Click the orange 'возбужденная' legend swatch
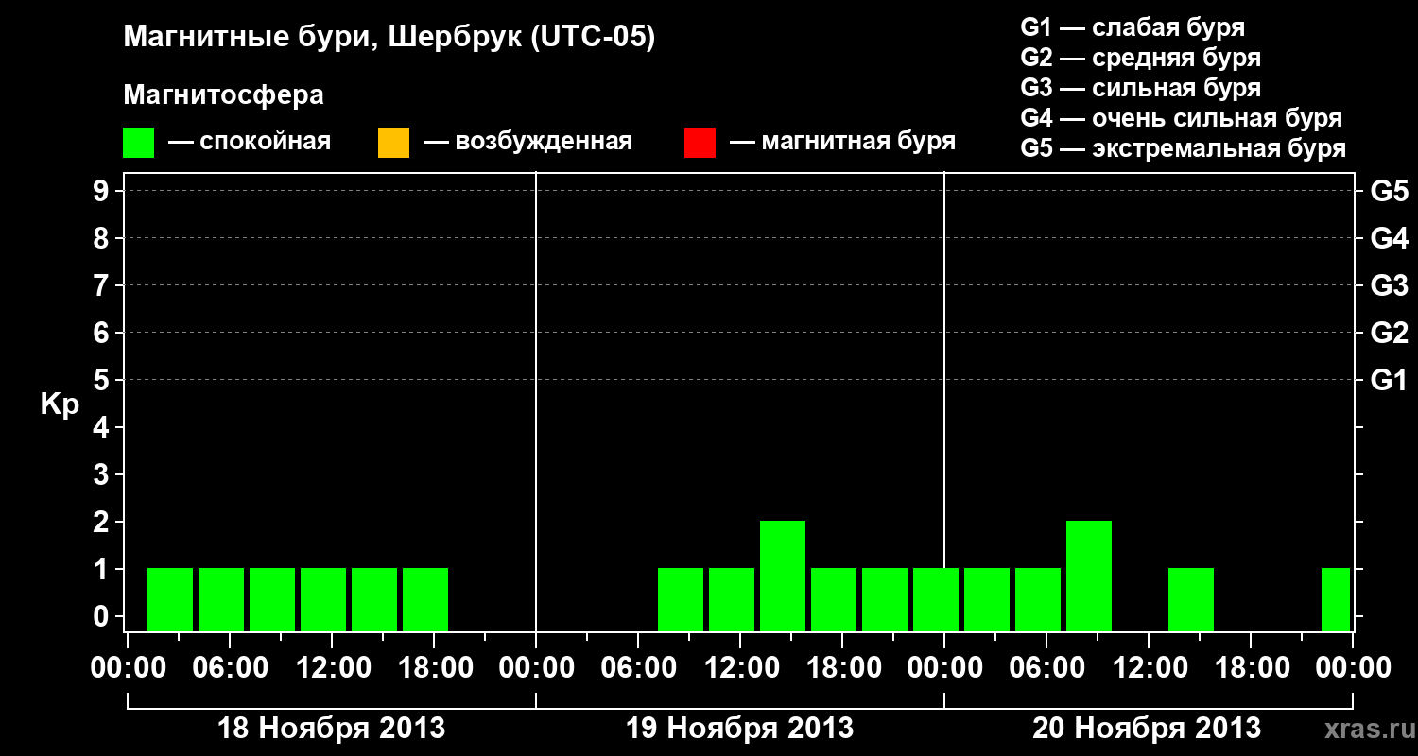Viewport: 1418px width, 756px height. coord(393,143)
